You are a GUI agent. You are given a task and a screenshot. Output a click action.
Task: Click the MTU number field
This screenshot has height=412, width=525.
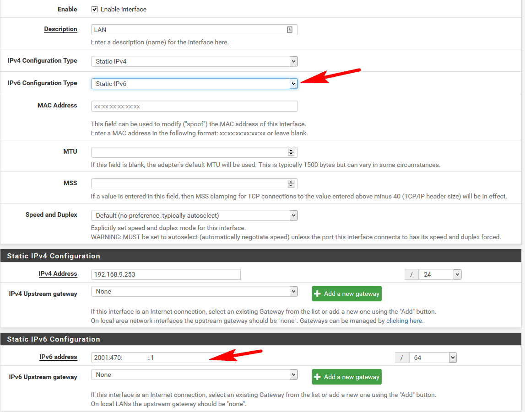tap(188, 152)
